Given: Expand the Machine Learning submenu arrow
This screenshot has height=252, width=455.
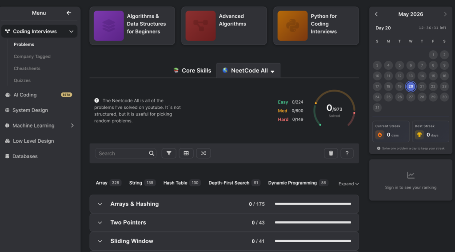Looking at the screenshot, I should (x=72, y=126).
